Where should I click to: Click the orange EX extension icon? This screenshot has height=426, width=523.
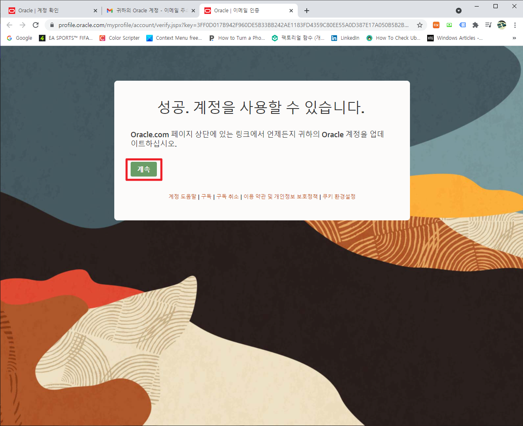pos(436,25)
